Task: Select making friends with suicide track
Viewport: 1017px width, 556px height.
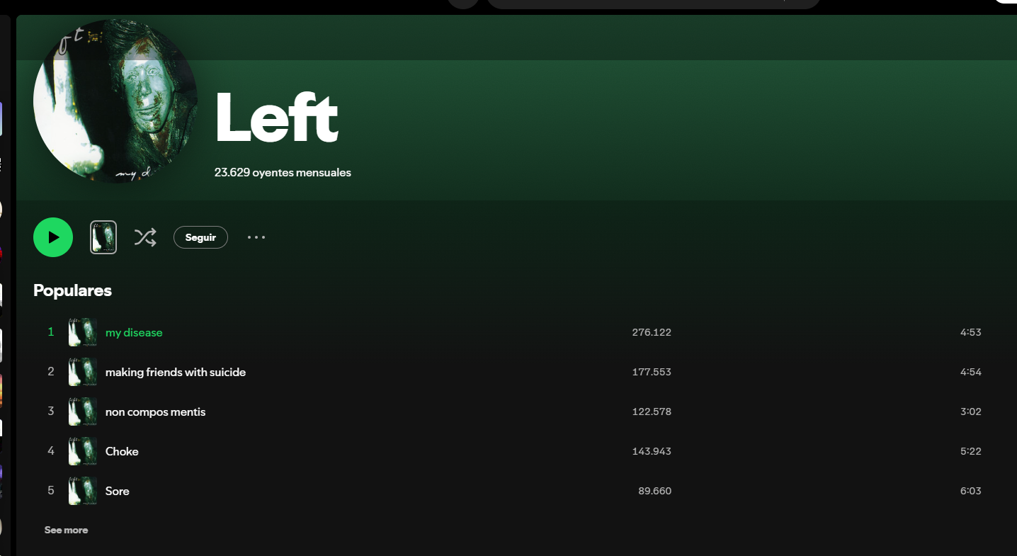Action: pos(176,372)
